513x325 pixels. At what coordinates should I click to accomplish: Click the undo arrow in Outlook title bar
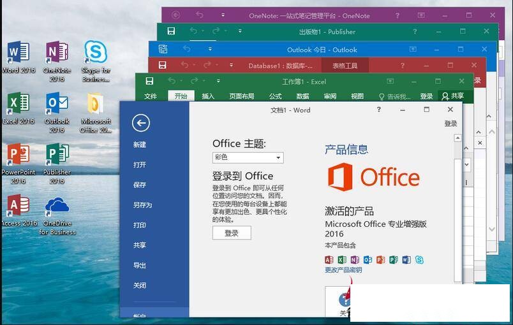186,49
